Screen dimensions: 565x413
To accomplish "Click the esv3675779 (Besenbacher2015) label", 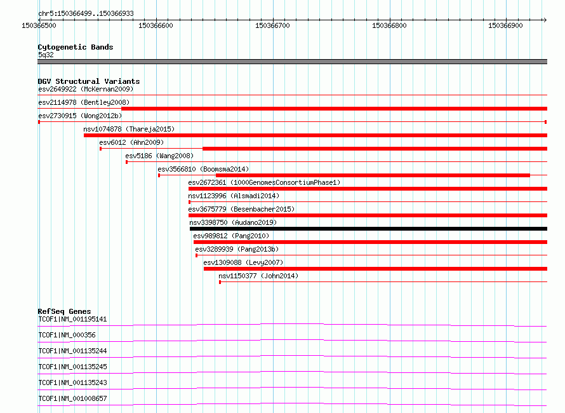I will coord(241,209).
